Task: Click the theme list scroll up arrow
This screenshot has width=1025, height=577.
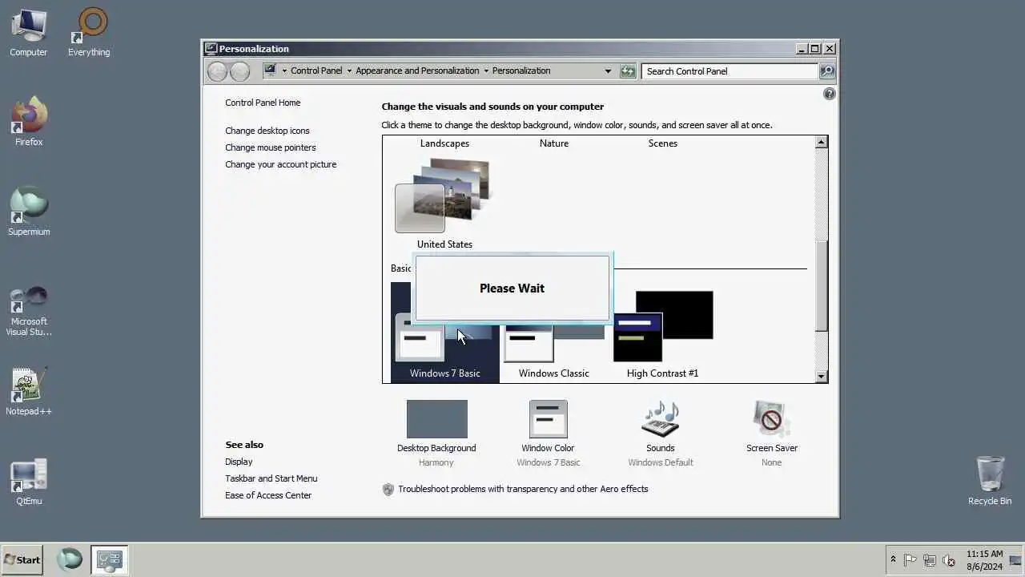Action: [821, 142]
